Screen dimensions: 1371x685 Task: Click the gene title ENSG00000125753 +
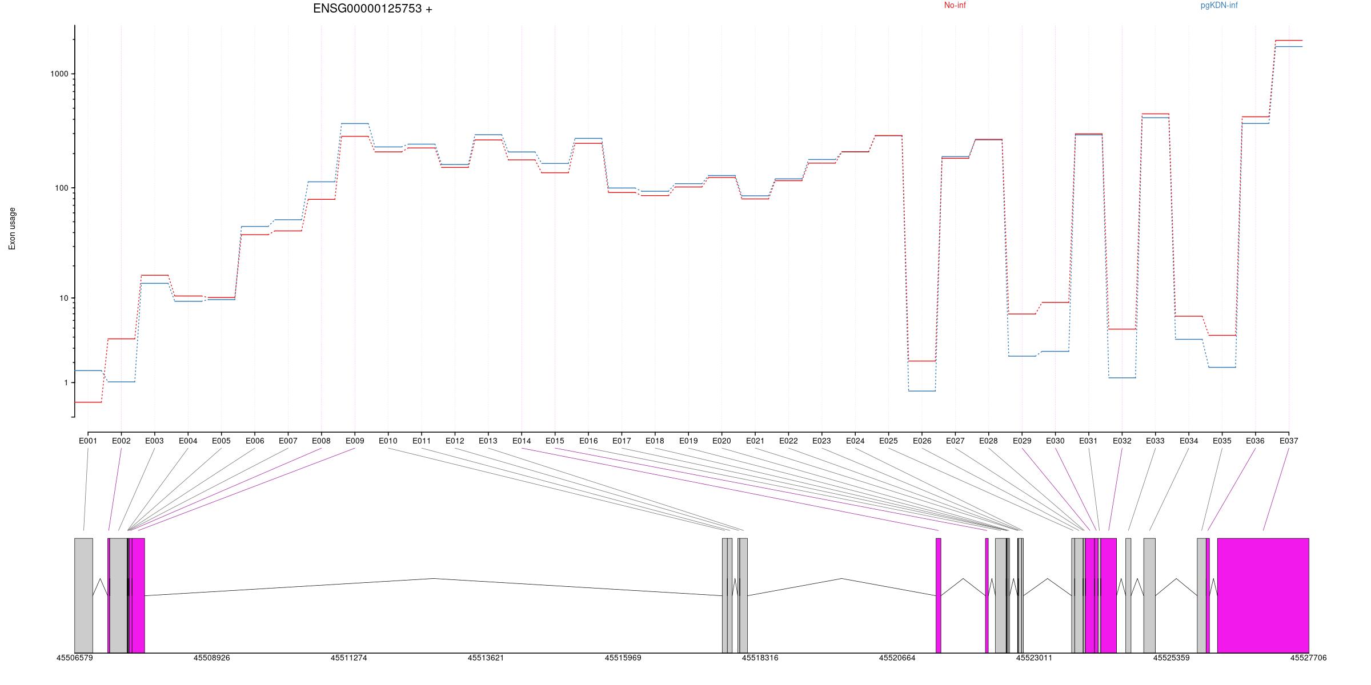point(372,9)
